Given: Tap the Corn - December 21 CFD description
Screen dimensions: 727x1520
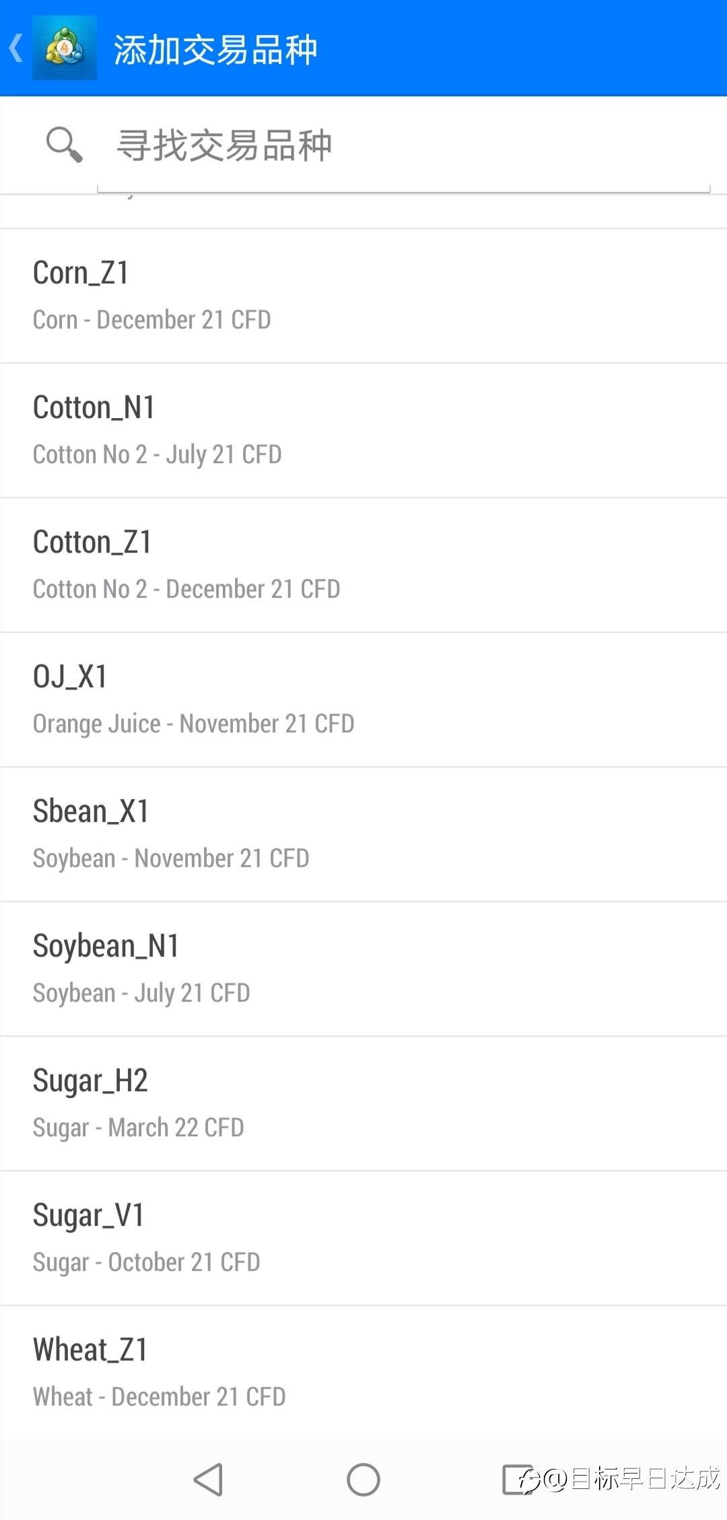Looking at the screenshot, I should 152,320.
